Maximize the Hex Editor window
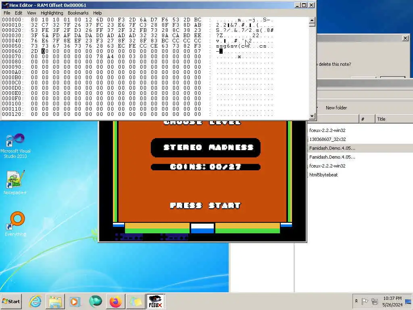The width and height of the screenshot is (413, 310). point(304,5)
